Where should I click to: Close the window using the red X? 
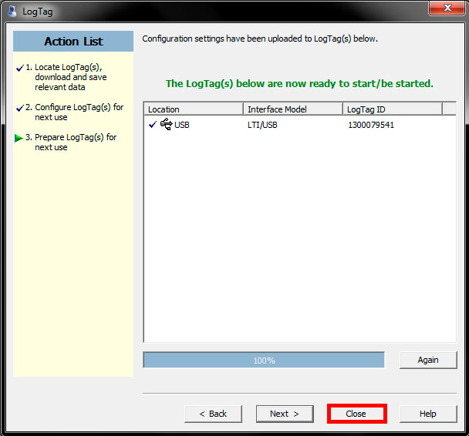pos(447,8)
